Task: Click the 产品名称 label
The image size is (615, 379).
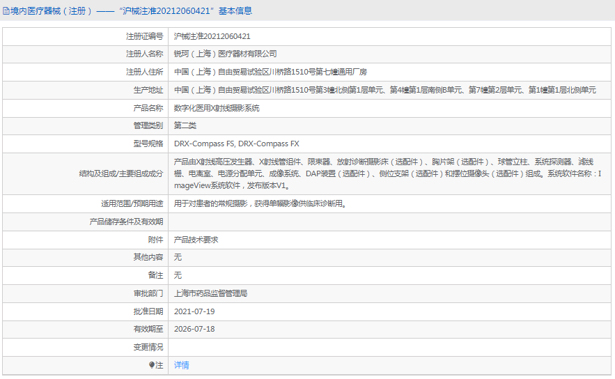Action: pos(148,108)
